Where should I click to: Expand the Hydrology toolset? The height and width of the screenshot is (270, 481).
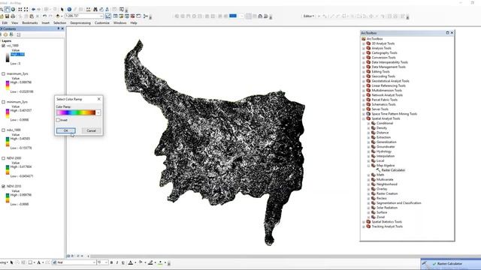369,151
